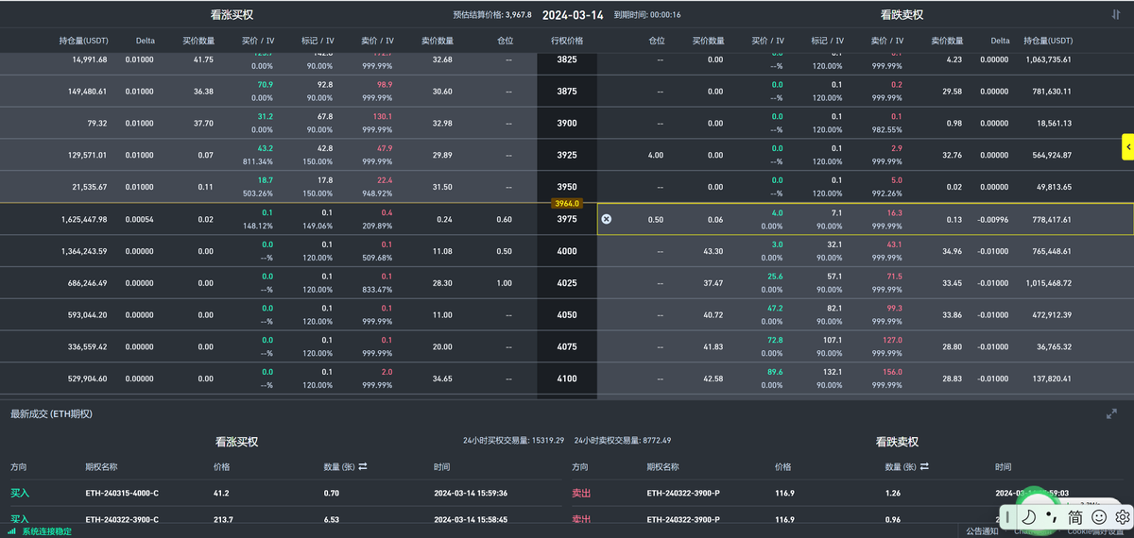Click call ask price 98.9 for strike 3875
This screenshot has height=538, width=1134.
click(384, 85)
